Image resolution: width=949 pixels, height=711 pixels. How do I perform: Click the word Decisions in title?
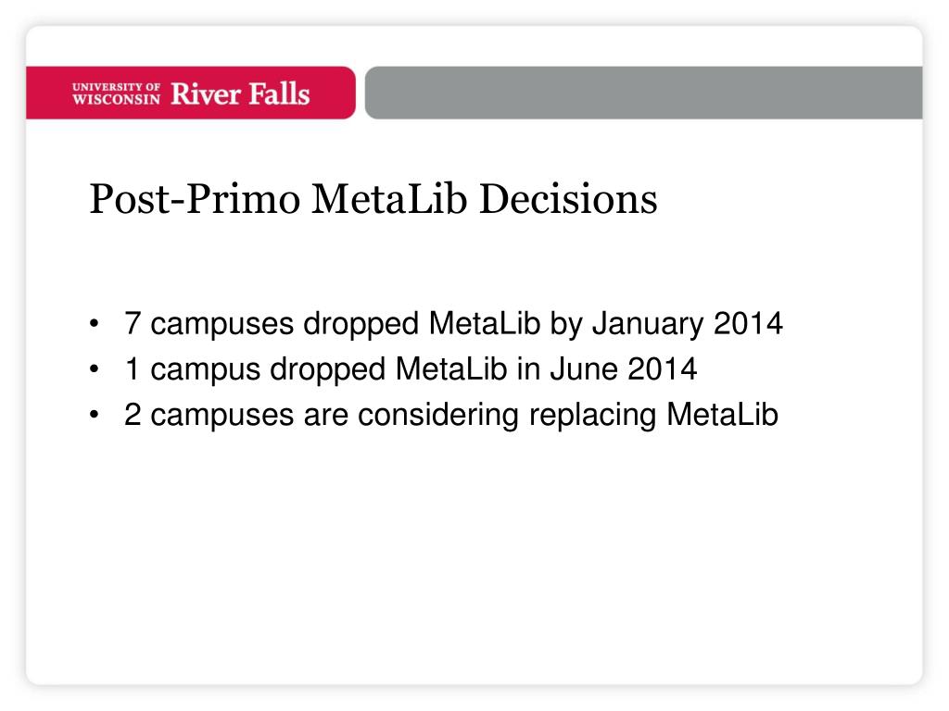click(568, 199)
